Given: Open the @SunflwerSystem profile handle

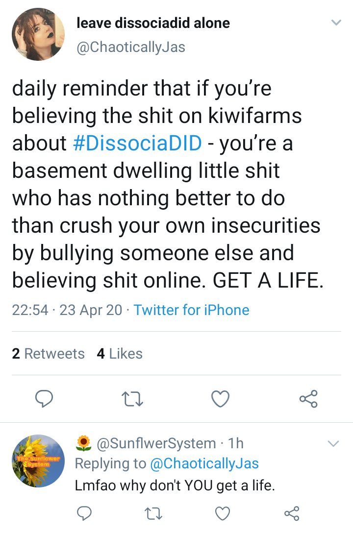Looking at the screenshot, I should (156, 444).
